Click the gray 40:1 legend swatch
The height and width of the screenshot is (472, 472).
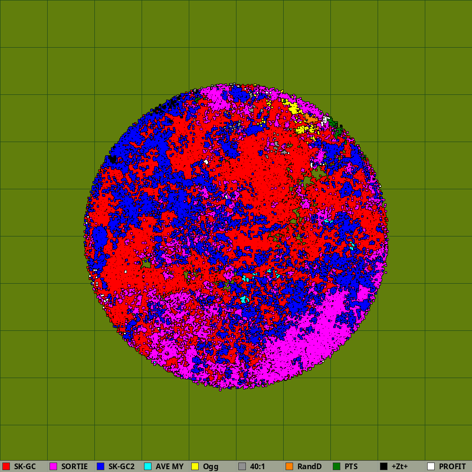point(242,466)
